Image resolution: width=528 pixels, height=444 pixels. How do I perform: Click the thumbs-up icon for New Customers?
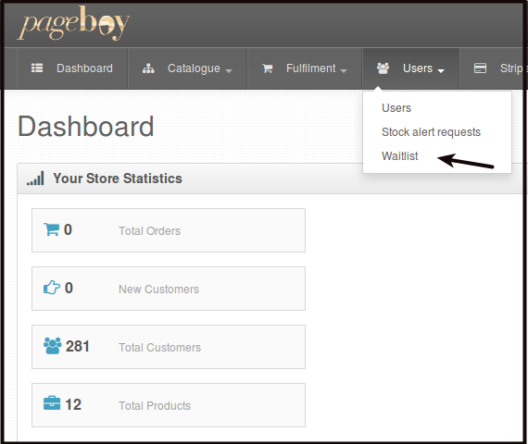pyautogui.click(x=52, y=288)
